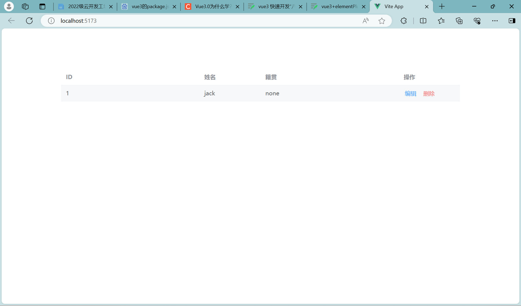Open the site information icon
This screenshot has height=306, width=521.
(x=51, y=21)
